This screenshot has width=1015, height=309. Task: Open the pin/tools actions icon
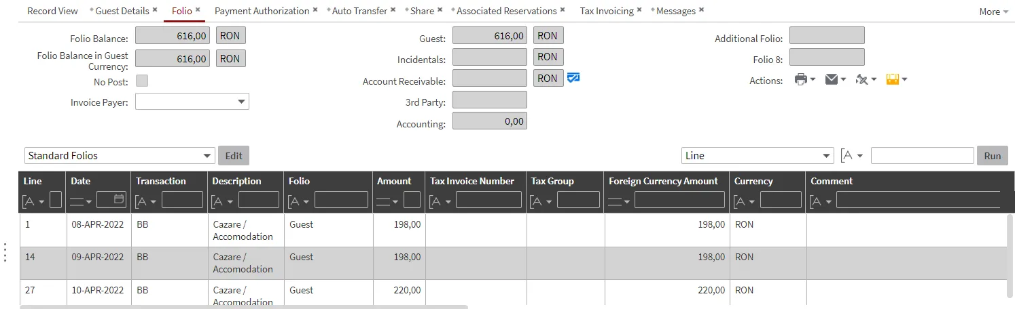click(x=866, y=80)
